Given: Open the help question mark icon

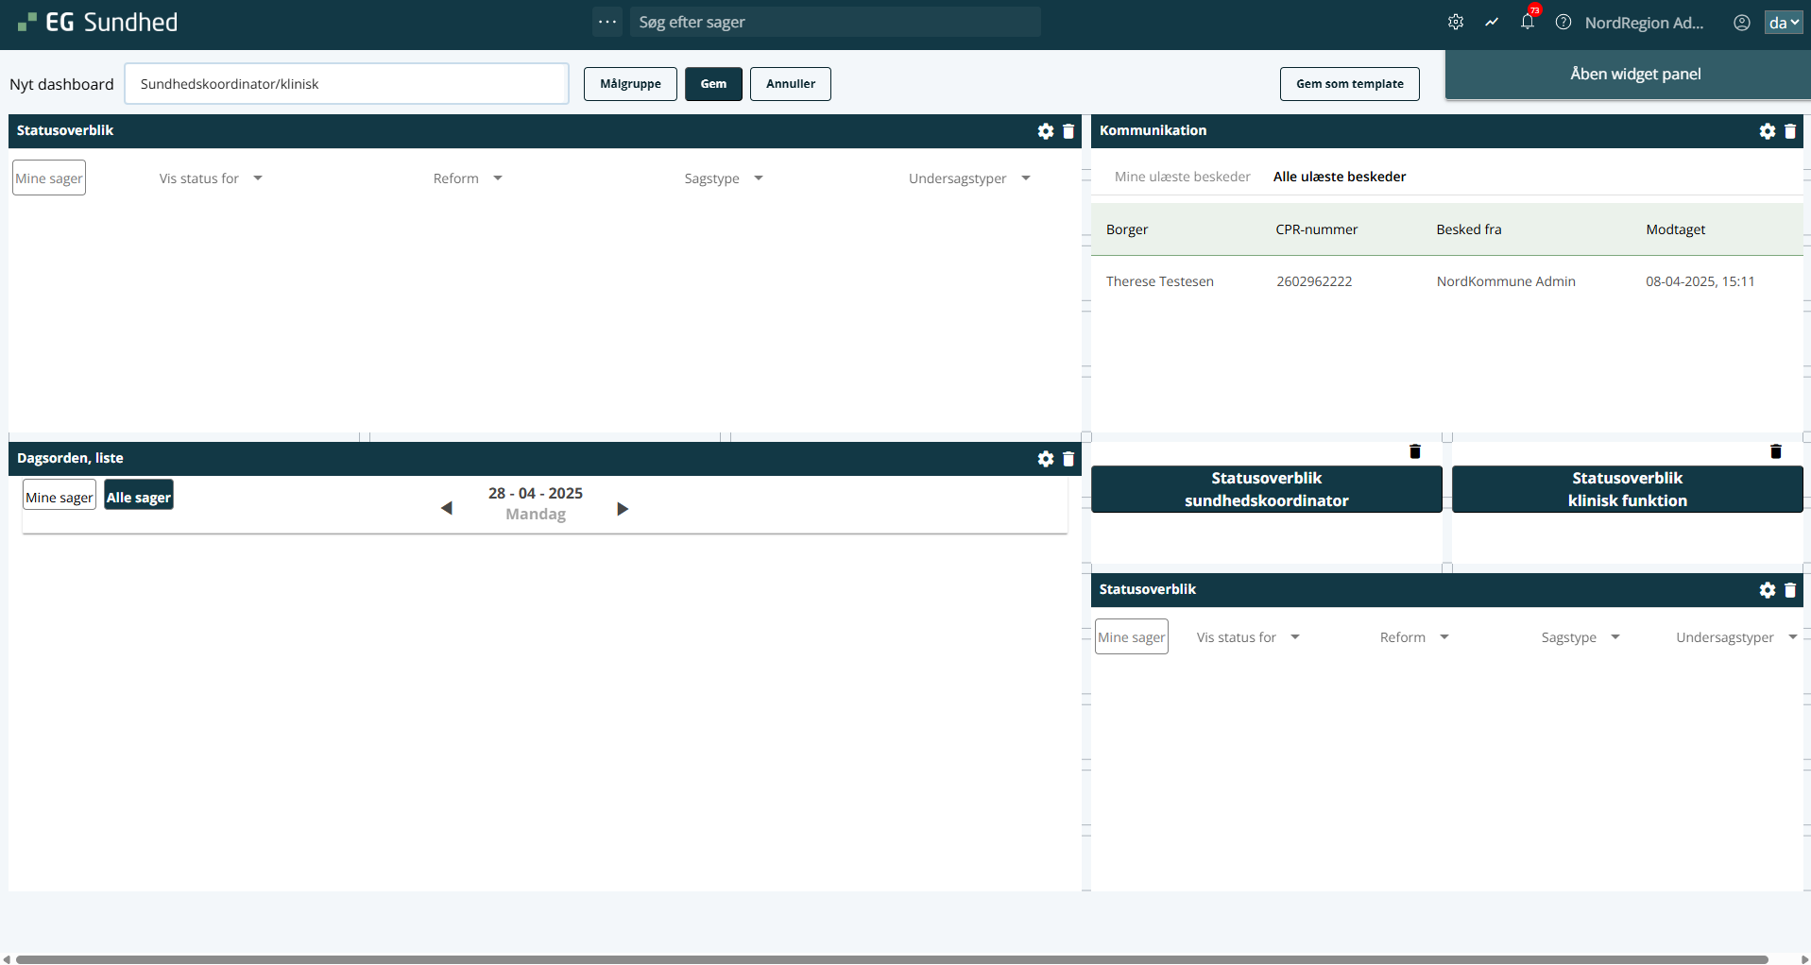Looking at the screenshot, I should click(1563, 22).
